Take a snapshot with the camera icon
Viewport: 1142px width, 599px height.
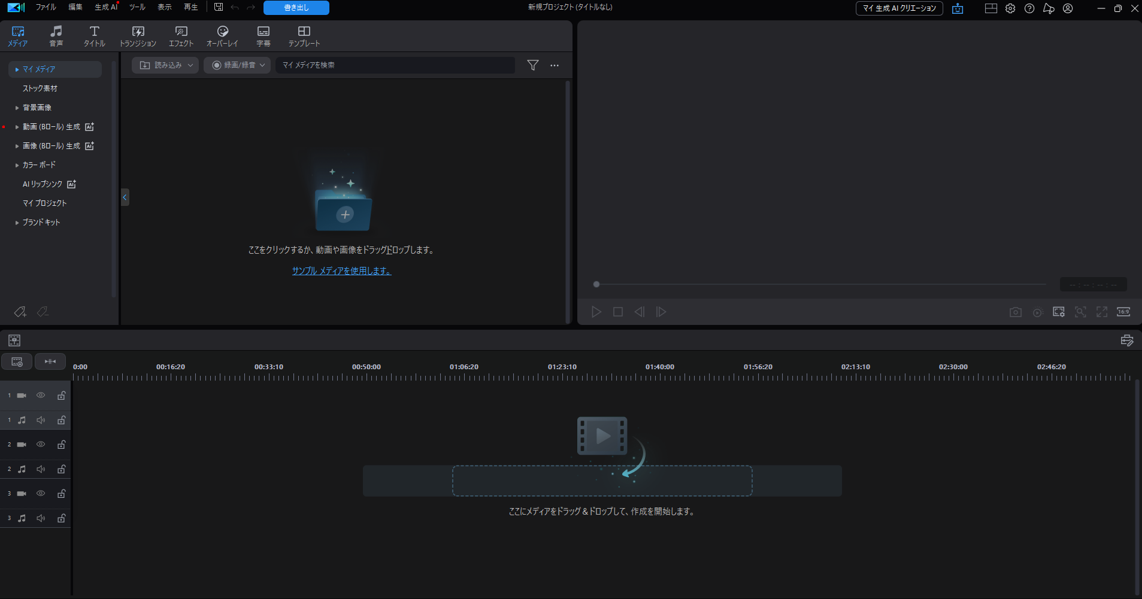tap(1015, 312)
